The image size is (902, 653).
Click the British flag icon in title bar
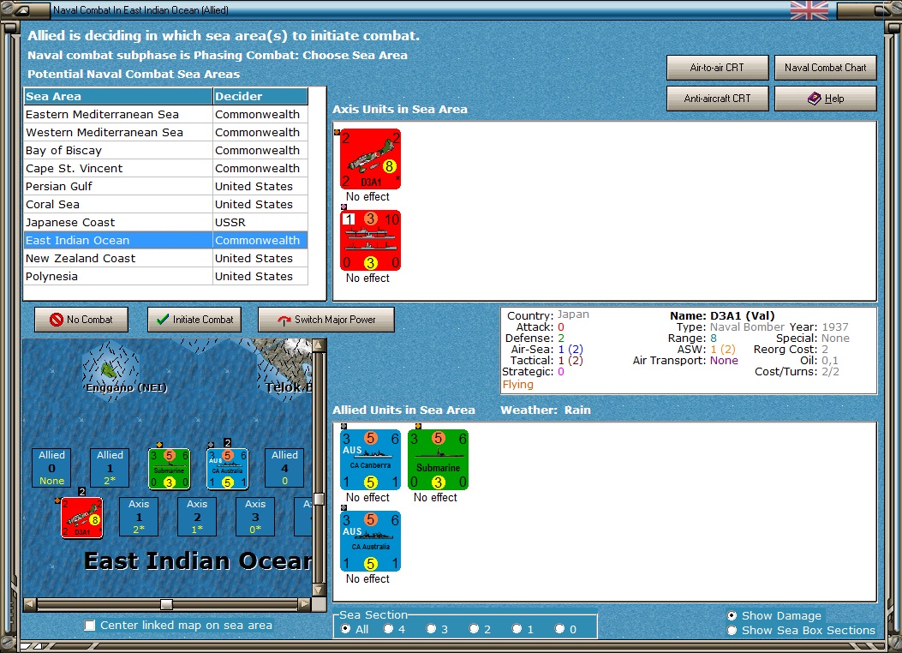(809, 10)
